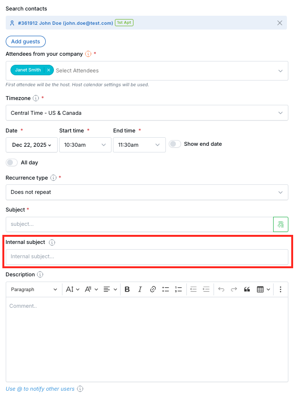Dismiss John Doe from search contacts
Image resolution: width=296 pixels, height=394 pixels.
pyautogui.click(x=280, y=22)
